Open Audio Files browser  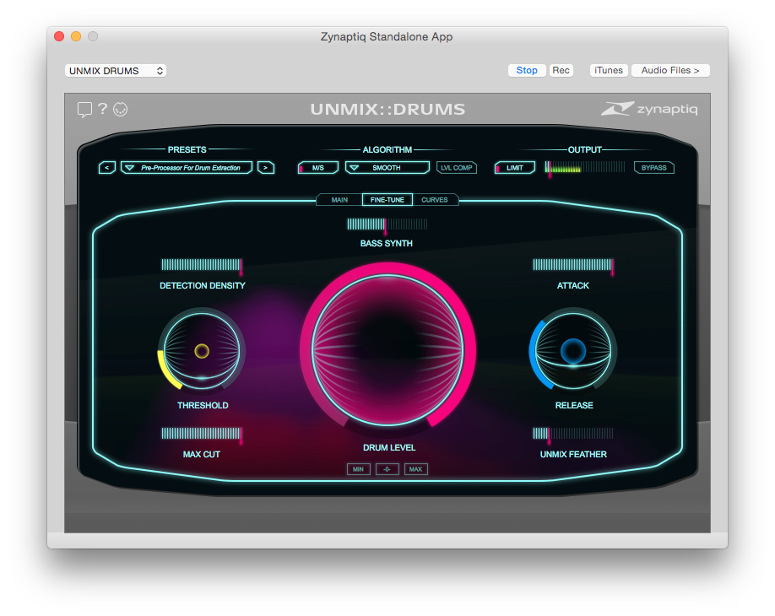click(669, 70)
